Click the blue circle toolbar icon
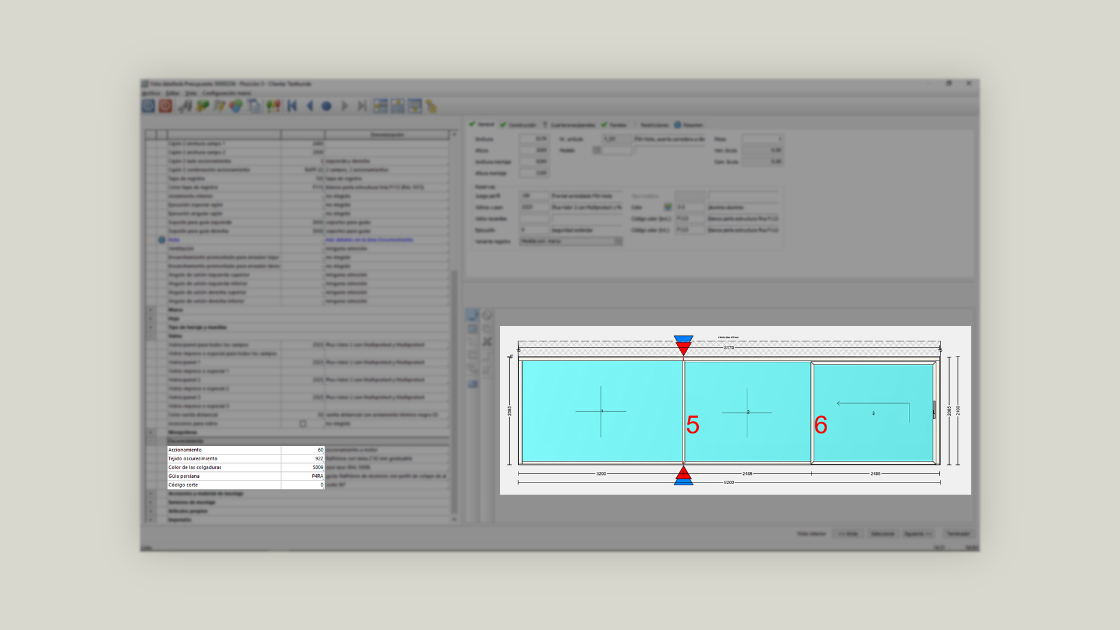The height and width of the screenshot is (630, 1120). [x=327, y=106]
